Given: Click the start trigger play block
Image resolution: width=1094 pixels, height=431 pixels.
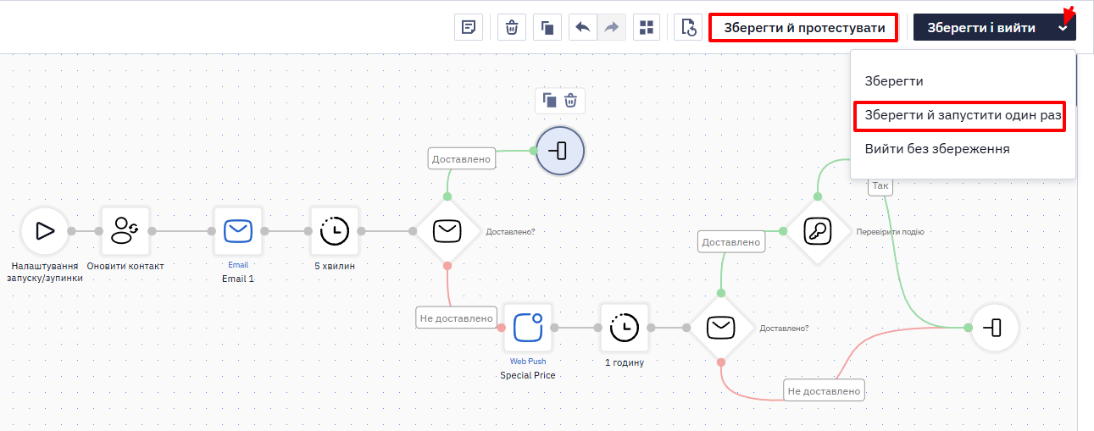Looking at the screenshot, I should 44,230.
